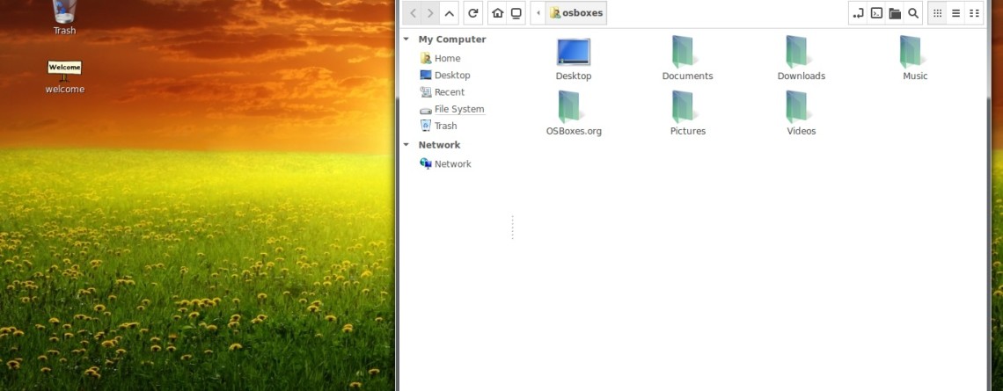This screenshot has width=1003, height=391.
Task: Go to the Home folder via toolbar
Action: coord(497,13)
